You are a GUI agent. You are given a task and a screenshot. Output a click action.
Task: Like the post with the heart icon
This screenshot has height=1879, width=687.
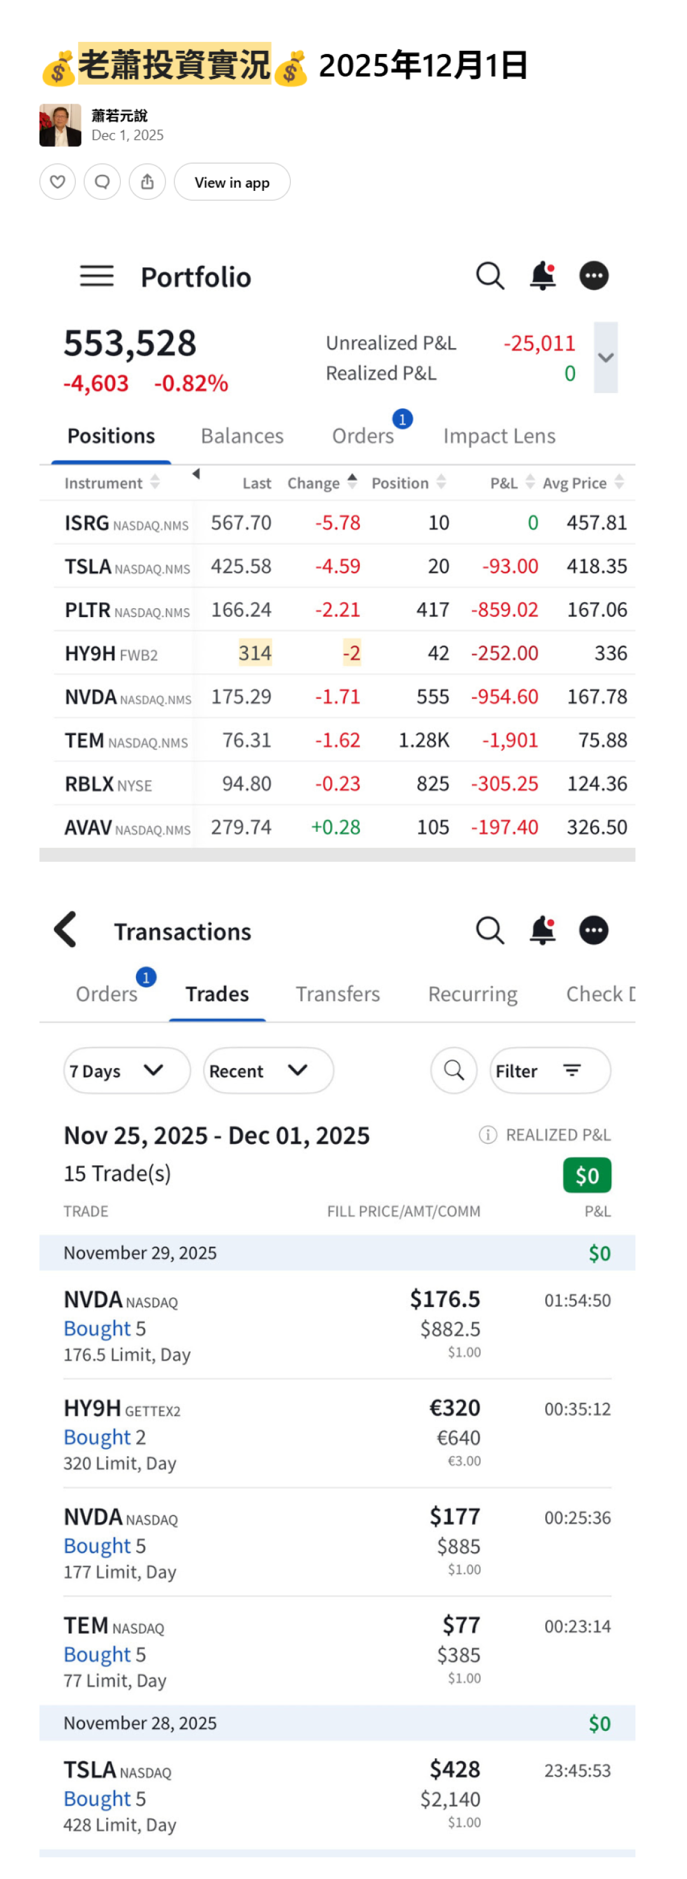(58, 182)
